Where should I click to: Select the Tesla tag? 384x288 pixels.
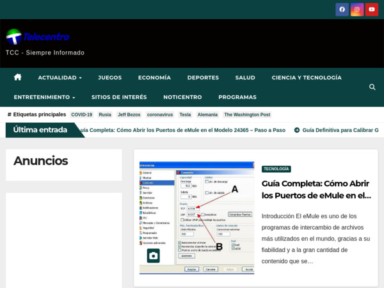pos(185,115)
